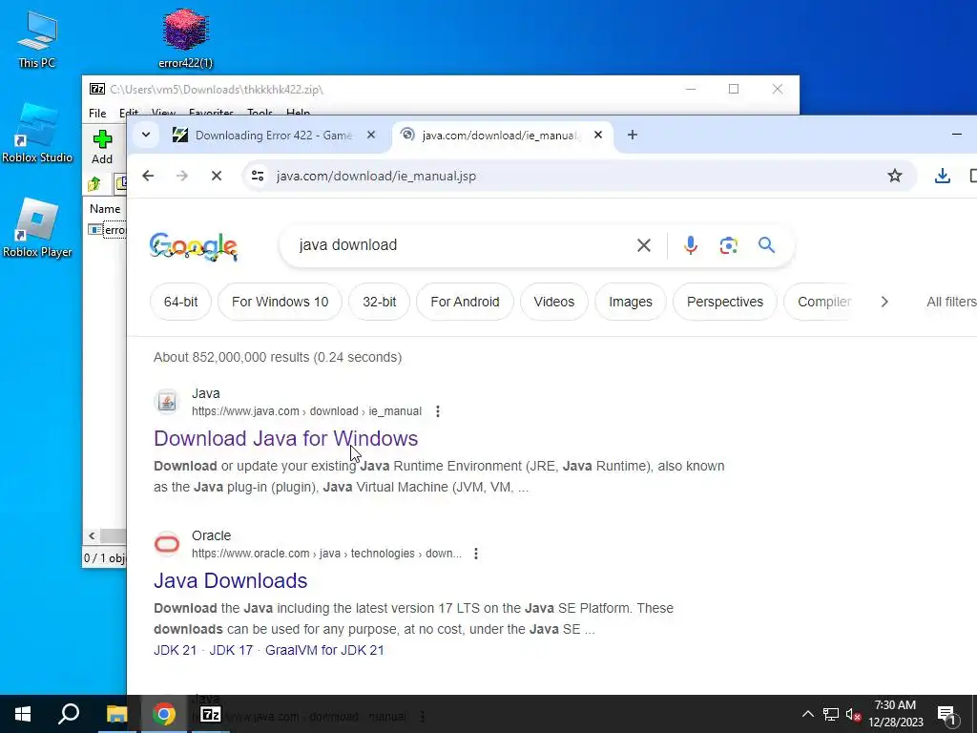Apply the 32-bit filter chip

[380, 302]
